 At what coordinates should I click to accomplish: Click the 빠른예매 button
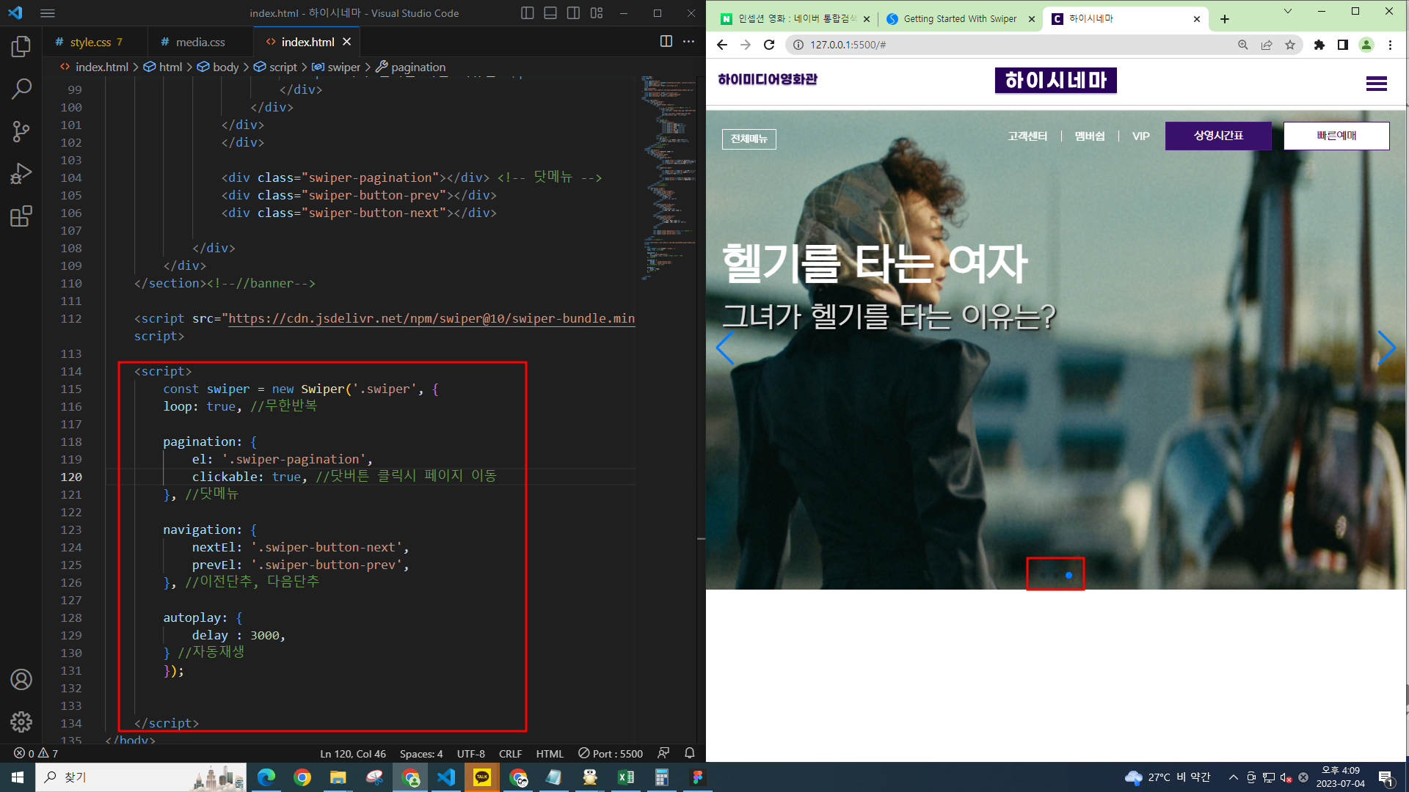1336,136
